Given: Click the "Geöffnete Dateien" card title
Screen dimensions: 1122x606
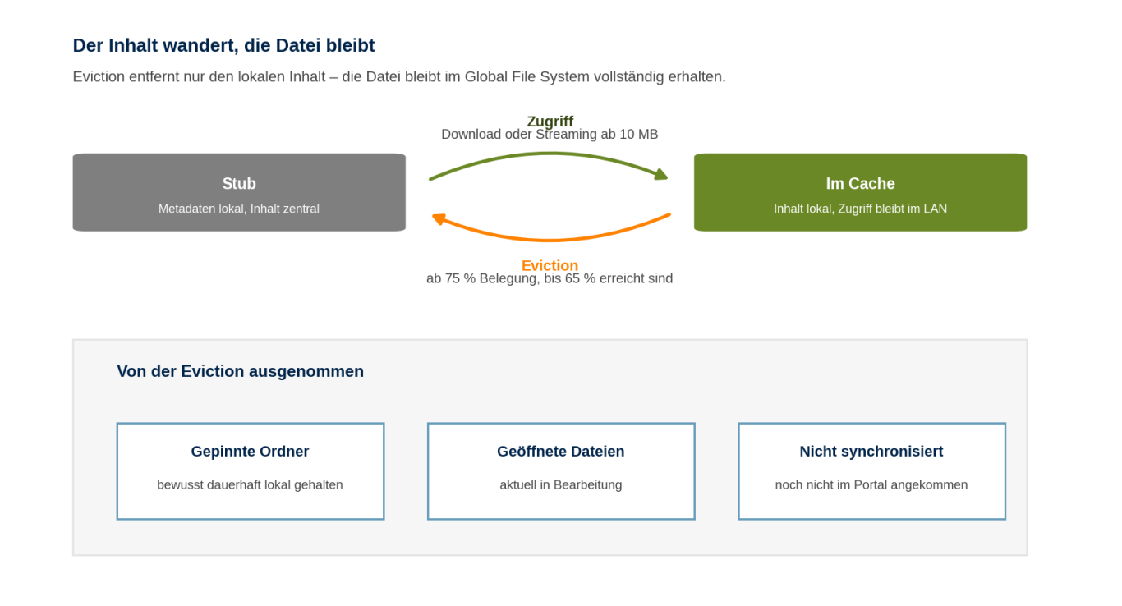Looking at the screenshot, I should 560,451.
